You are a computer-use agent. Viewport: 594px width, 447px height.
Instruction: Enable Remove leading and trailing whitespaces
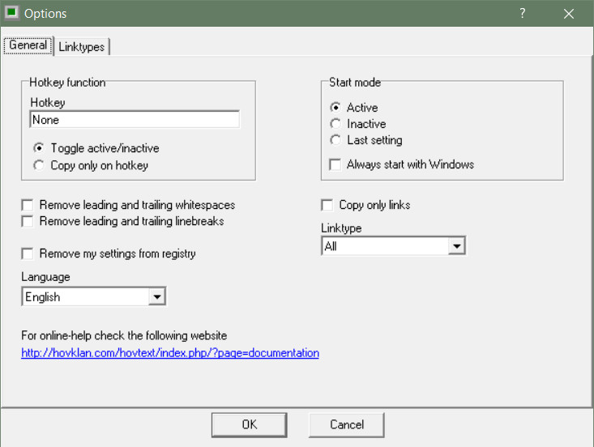click(x=28, y=206)
